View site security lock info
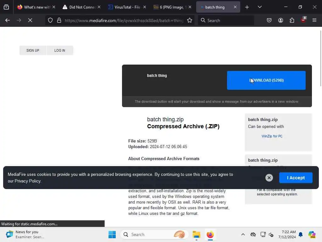322x242 pixels. point(59,20)
